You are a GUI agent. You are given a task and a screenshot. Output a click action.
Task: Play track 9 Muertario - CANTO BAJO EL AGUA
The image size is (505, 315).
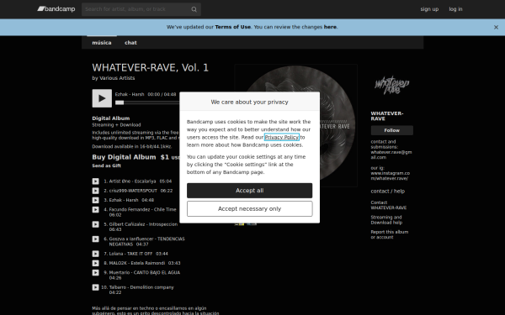[96, 272]
